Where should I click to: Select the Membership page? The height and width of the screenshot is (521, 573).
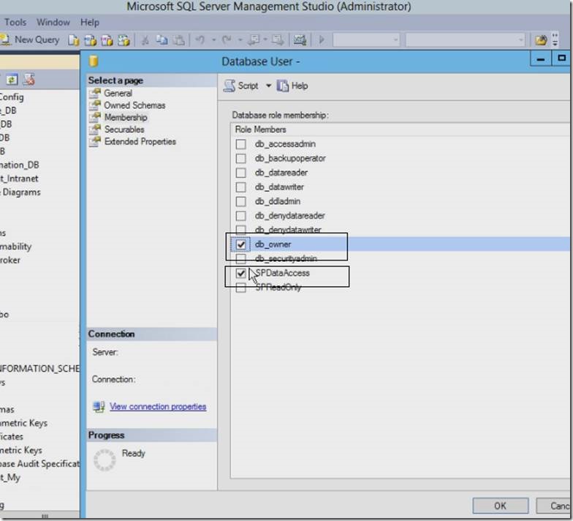tap(126, 117)
